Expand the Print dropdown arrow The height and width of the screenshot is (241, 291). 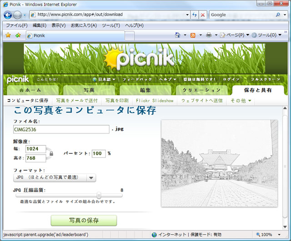click(x=216, y=35)
